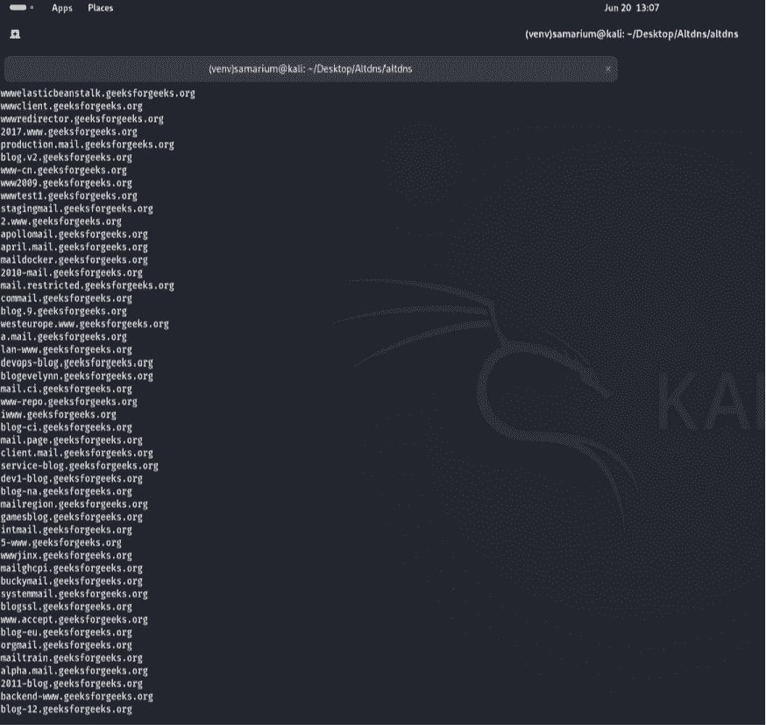Click blog-ci.geeksforgeeks.org line
766x725 pixels.
[x=67, y=427]
